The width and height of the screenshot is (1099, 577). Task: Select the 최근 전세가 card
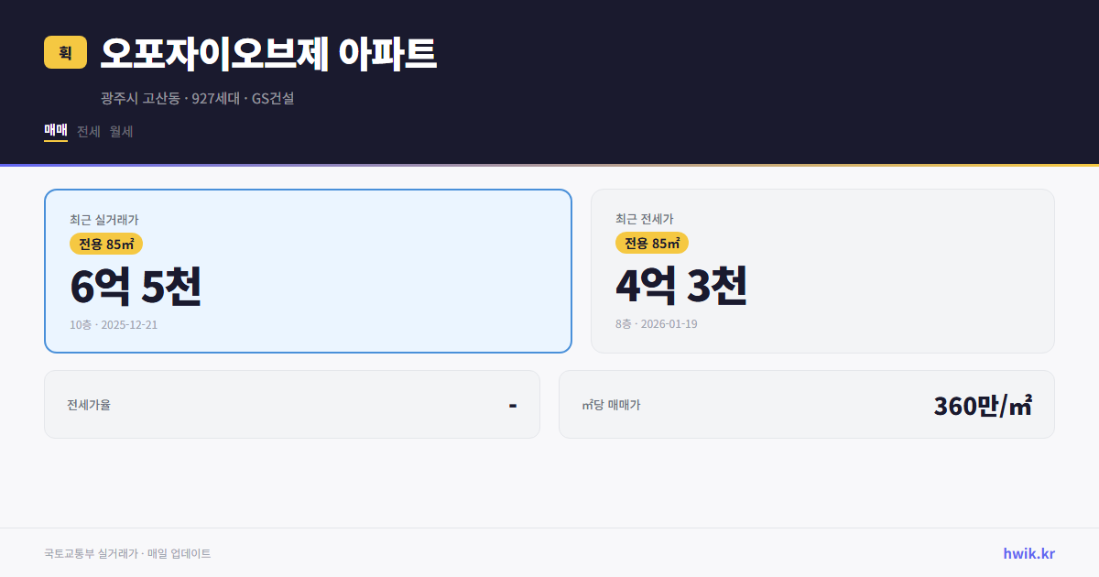tap(822, 270)
